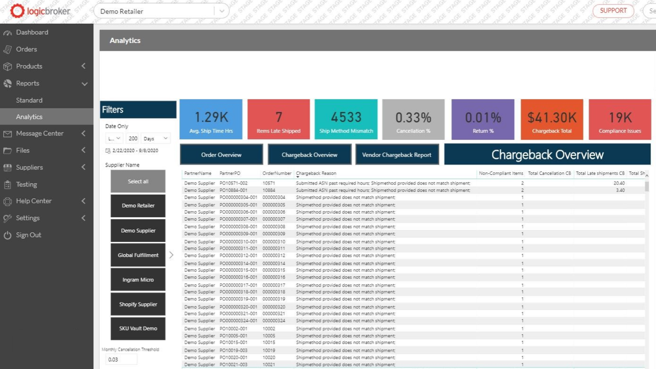Open the Testing clipboard icon
This screenshot has width=656, height=369.
point(9,184)
